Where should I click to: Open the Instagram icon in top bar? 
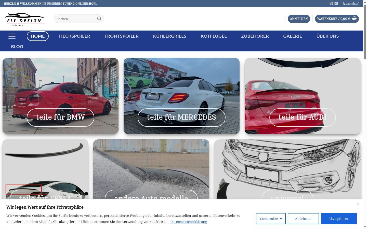(331, 3)
